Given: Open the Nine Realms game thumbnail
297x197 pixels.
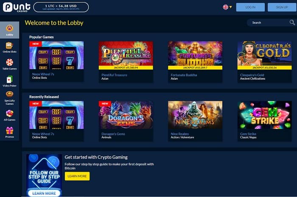Looking at the screenshot, I should coord(195,115).
